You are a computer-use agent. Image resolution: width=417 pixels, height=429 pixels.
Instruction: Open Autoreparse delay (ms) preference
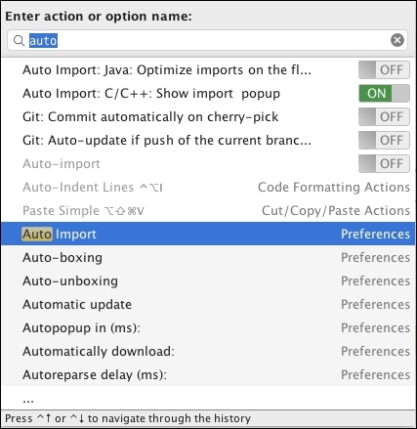208,374
